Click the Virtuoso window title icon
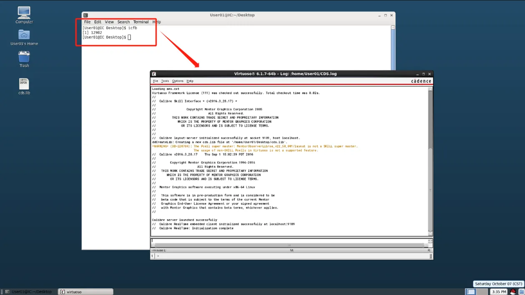 pos(154,74)
